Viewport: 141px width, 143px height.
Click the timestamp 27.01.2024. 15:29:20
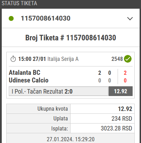[70, 139]
